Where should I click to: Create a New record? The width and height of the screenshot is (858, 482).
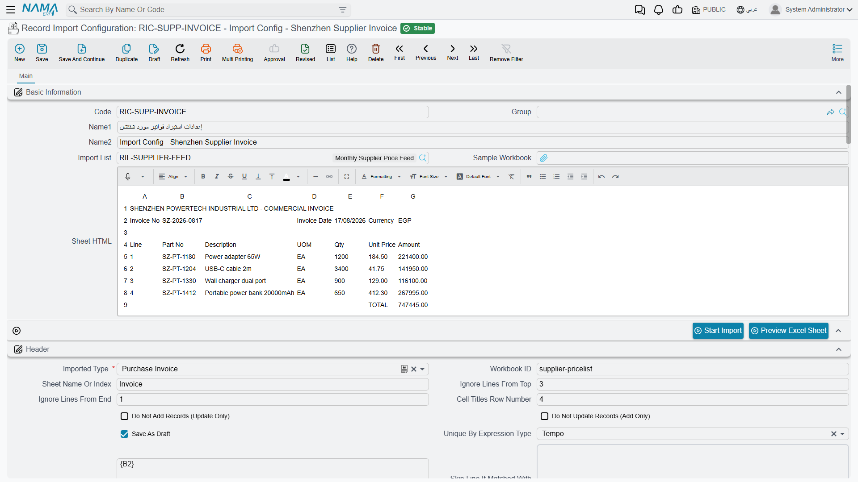(x=20, y=53)
